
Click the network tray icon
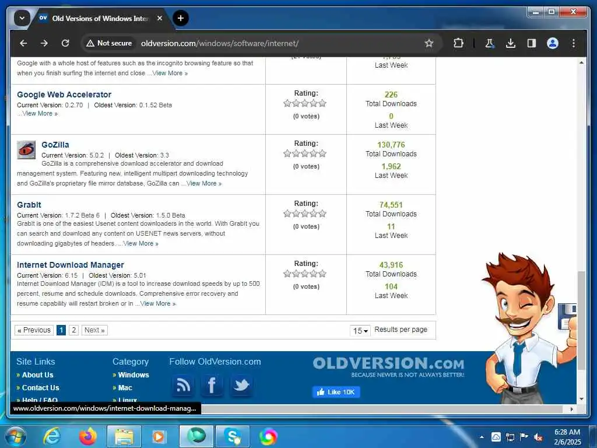(x=510, y=437)
